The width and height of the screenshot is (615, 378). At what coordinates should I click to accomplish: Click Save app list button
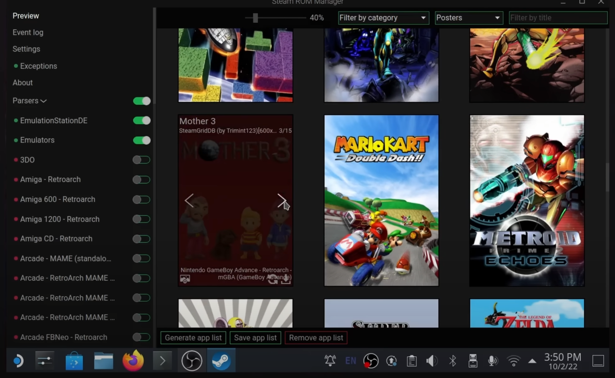click(255, 338)
